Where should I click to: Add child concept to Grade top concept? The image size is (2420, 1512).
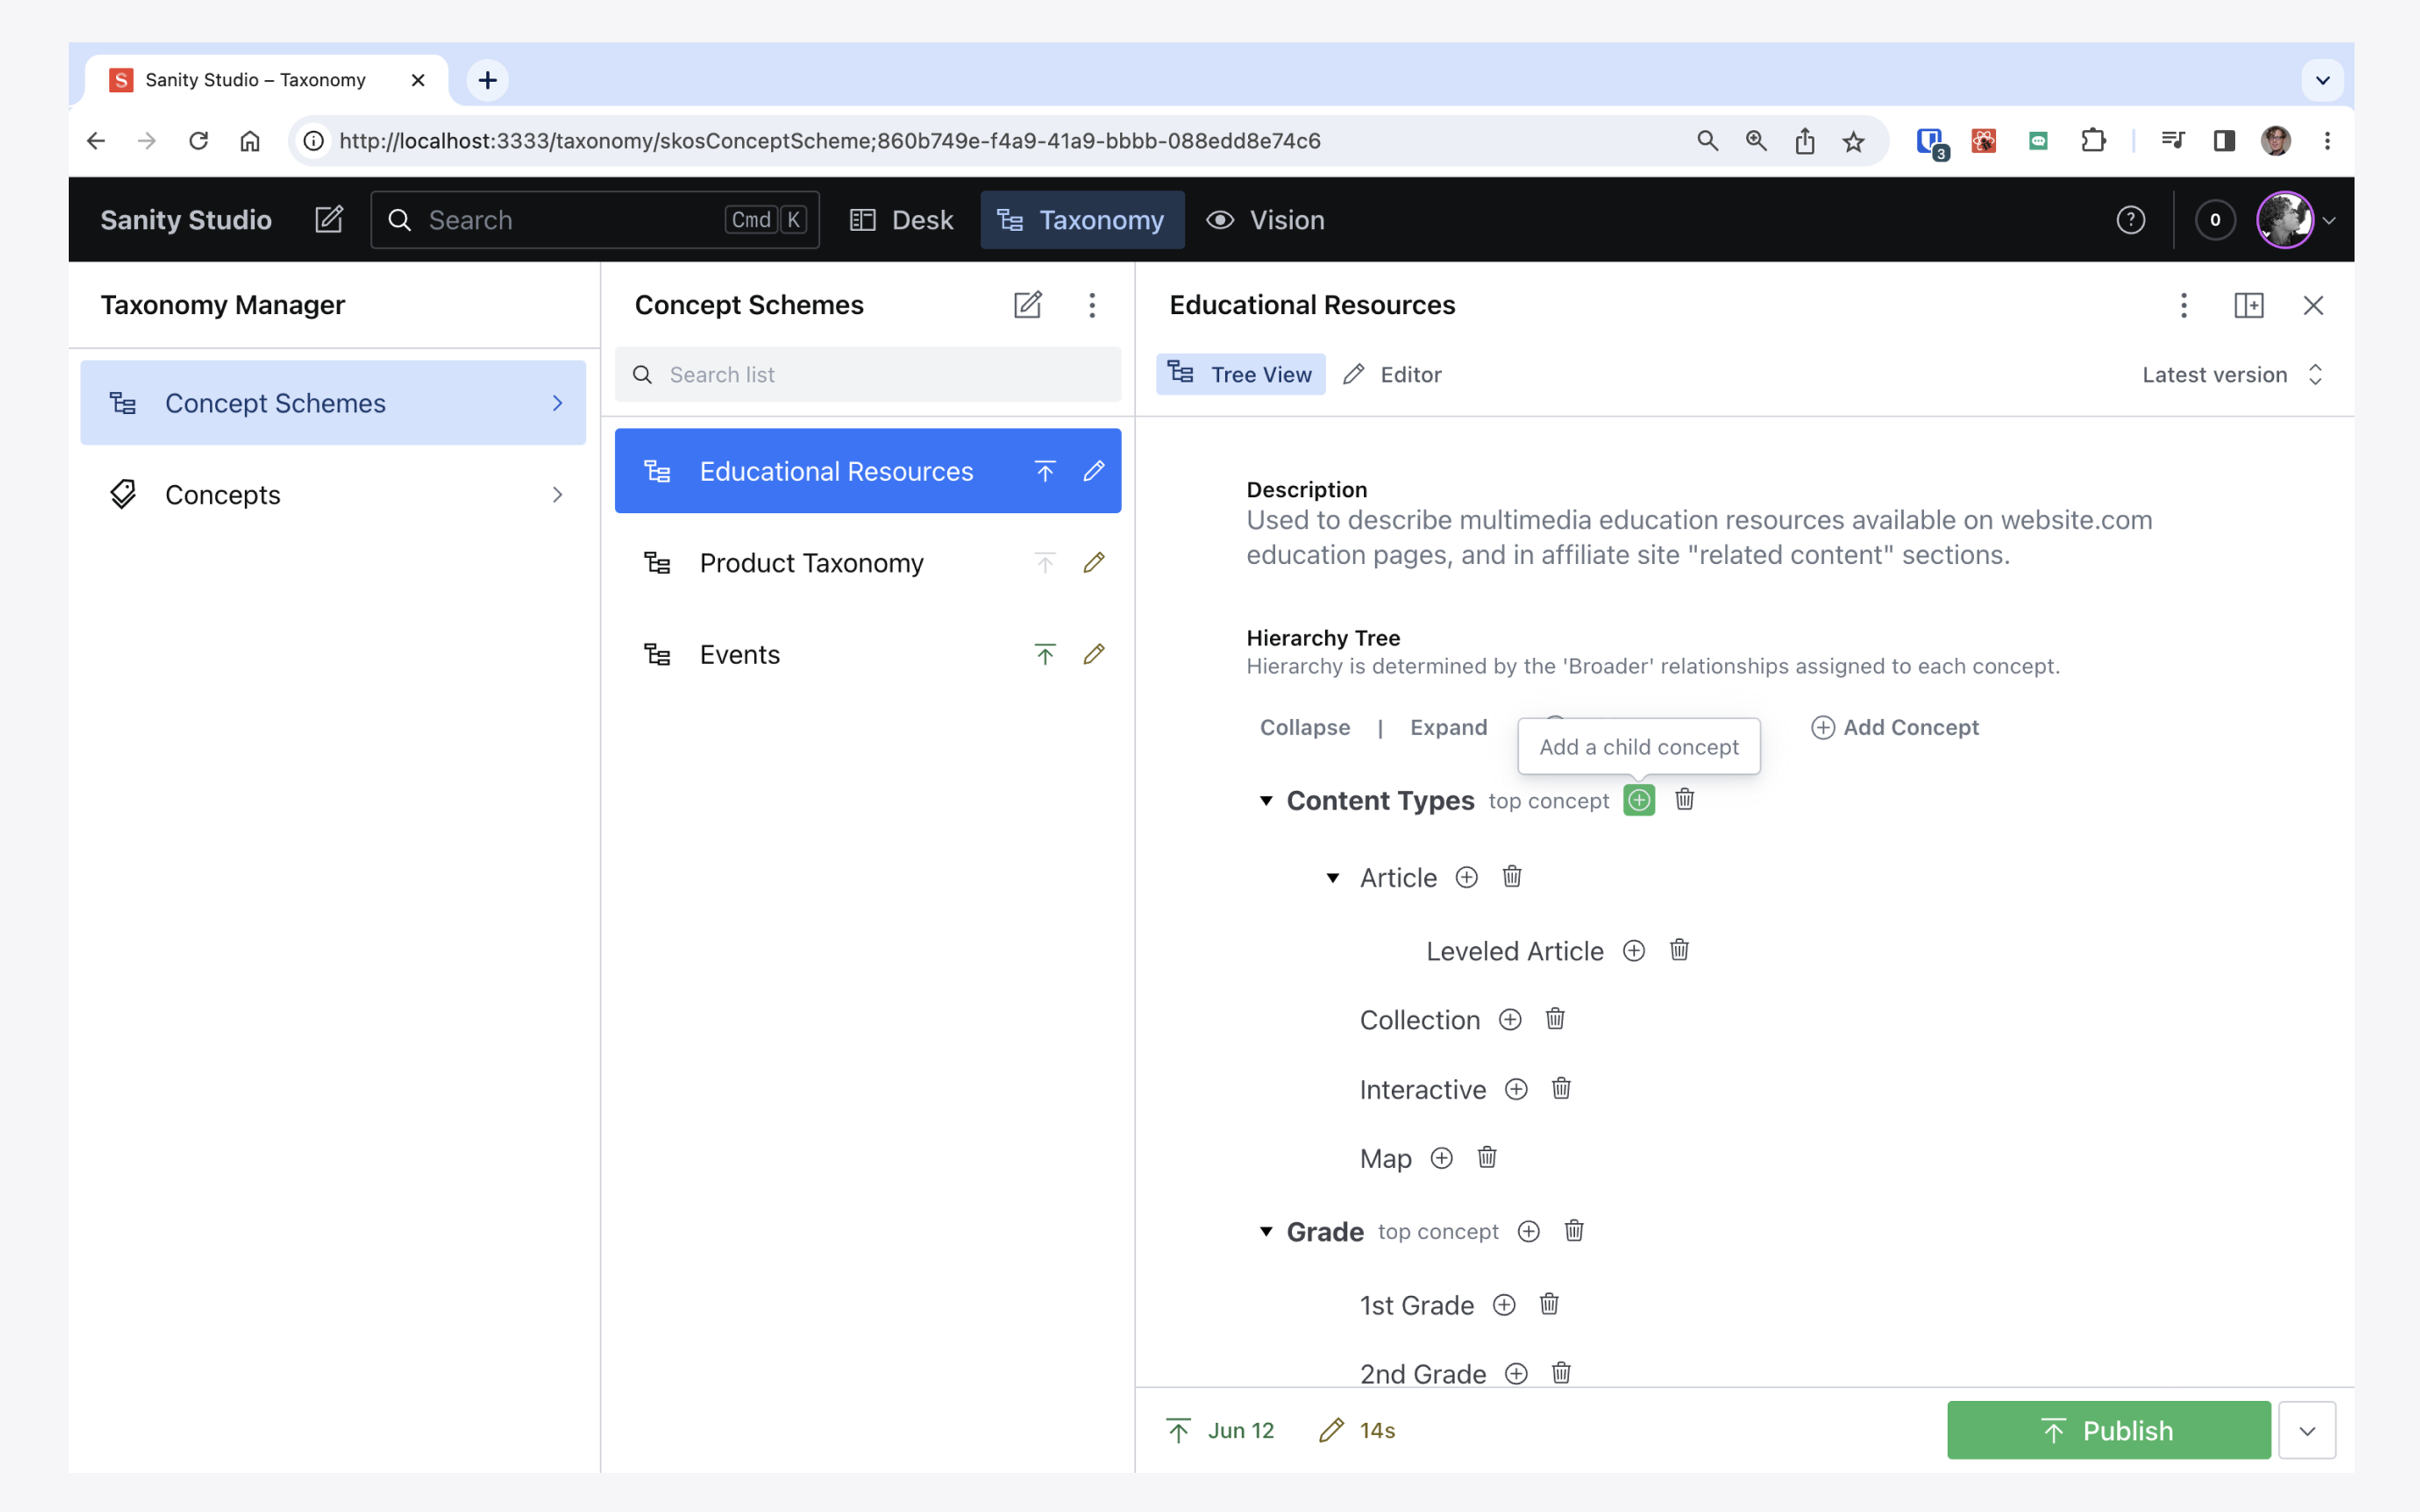[1529, 1231]
